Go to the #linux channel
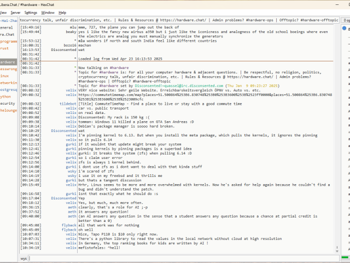This screenshot has height=263, width=350. pyautogui.click(x=5, y=76)
